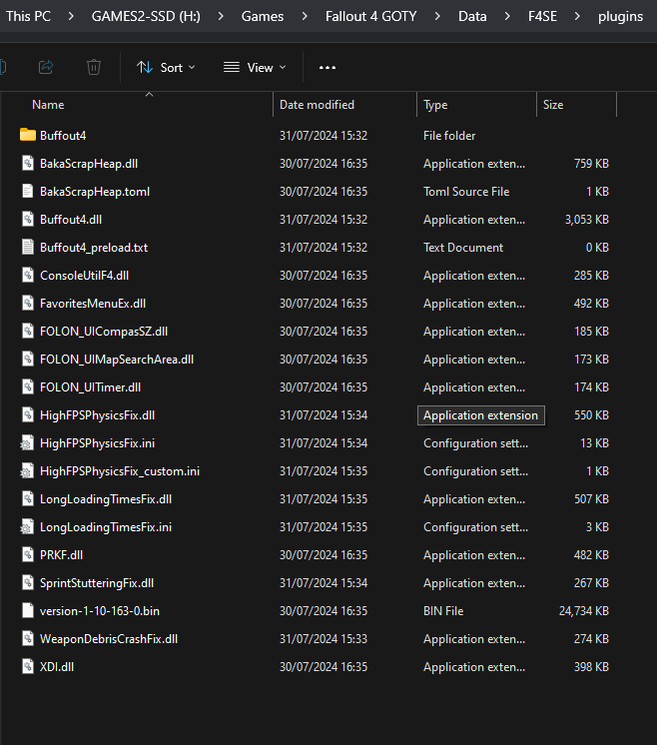Expand chevron after Data breadcrumb
Image resolution: width=657 pixels, height=745 pixels.
click(x=507, y=16)
